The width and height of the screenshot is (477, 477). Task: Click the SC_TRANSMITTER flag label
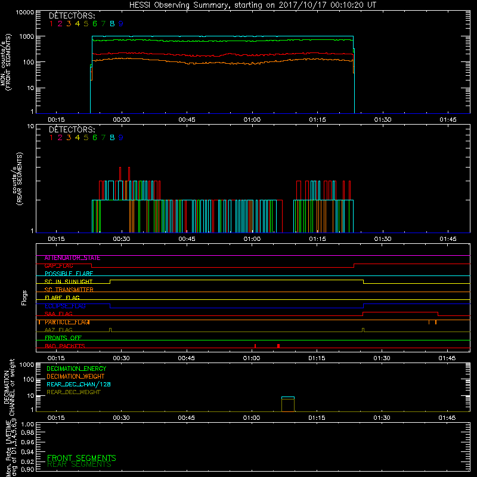point(69,290)
